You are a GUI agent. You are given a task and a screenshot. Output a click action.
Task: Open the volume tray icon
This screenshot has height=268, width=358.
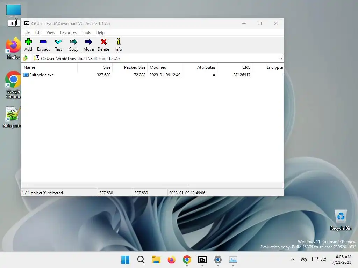pos(323,260)
